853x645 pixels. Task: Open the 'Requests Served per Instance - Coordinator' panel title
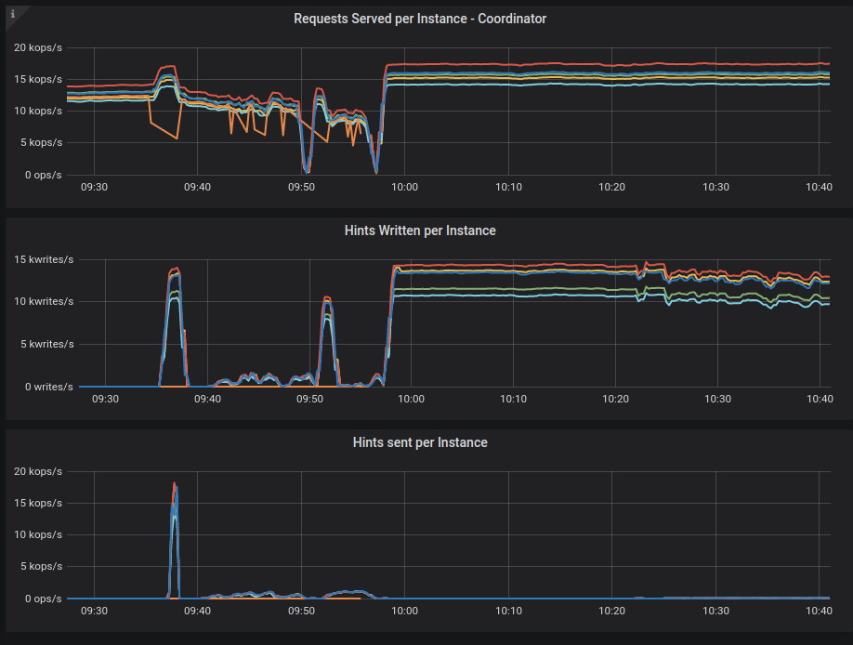pyautogui.click(x=420, y=19)
